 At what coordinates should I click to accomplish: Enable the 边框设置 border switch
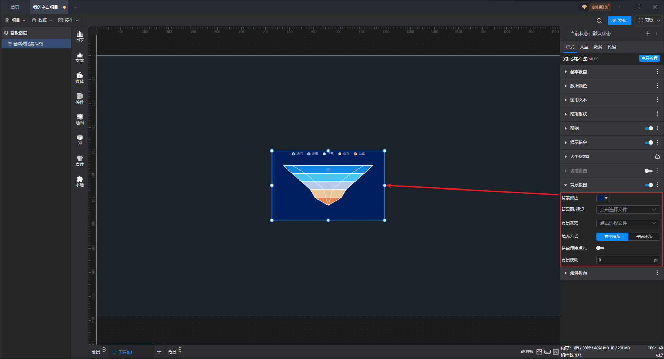(x=648, y=171)
